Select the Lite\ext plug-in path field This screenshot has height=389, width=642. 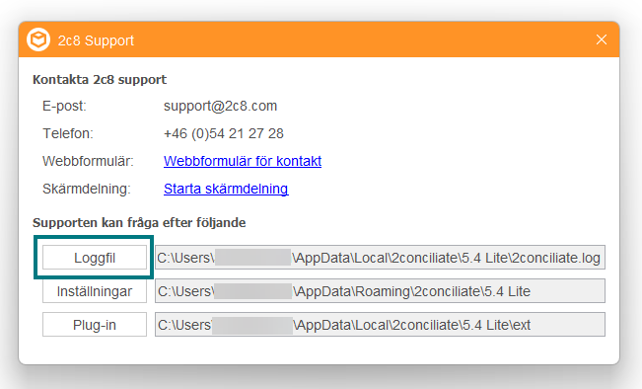click(380, 325)
